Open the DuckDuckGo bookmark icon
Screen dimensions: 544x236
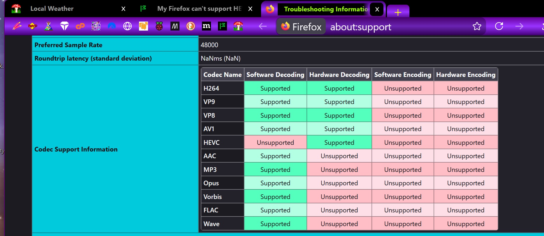191,26
